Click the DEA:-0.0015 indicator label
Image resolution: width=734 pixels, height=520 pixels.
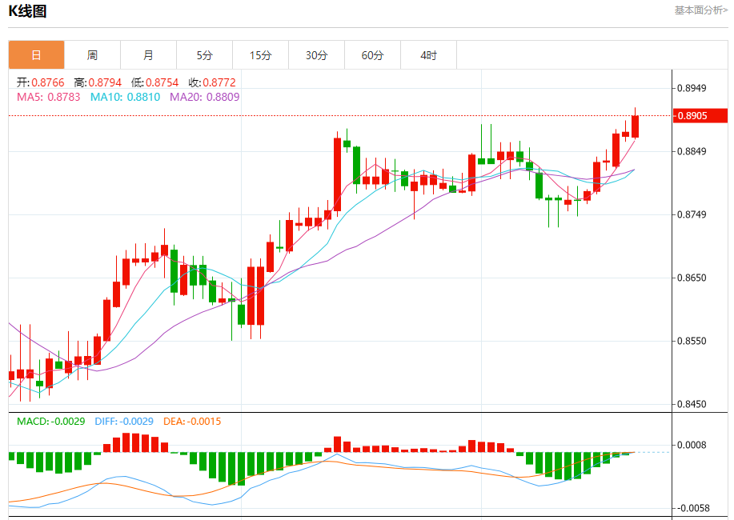tap(192, 422)
